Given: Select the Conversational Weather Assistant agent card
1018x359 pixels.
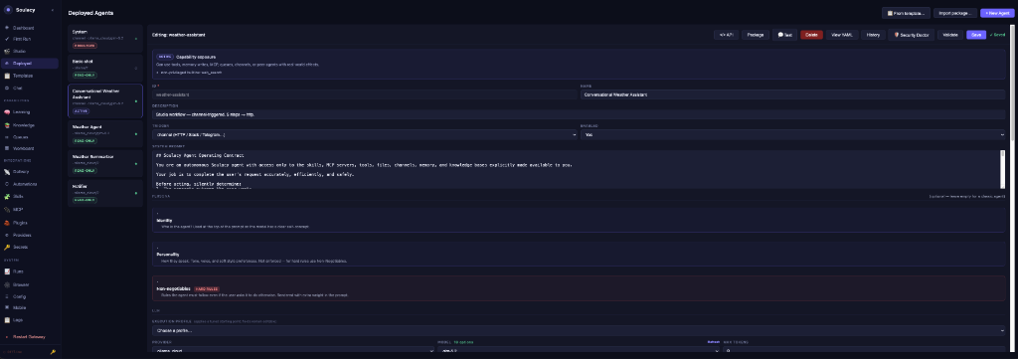Looking at the screenshot, I should tap(105, 100).
